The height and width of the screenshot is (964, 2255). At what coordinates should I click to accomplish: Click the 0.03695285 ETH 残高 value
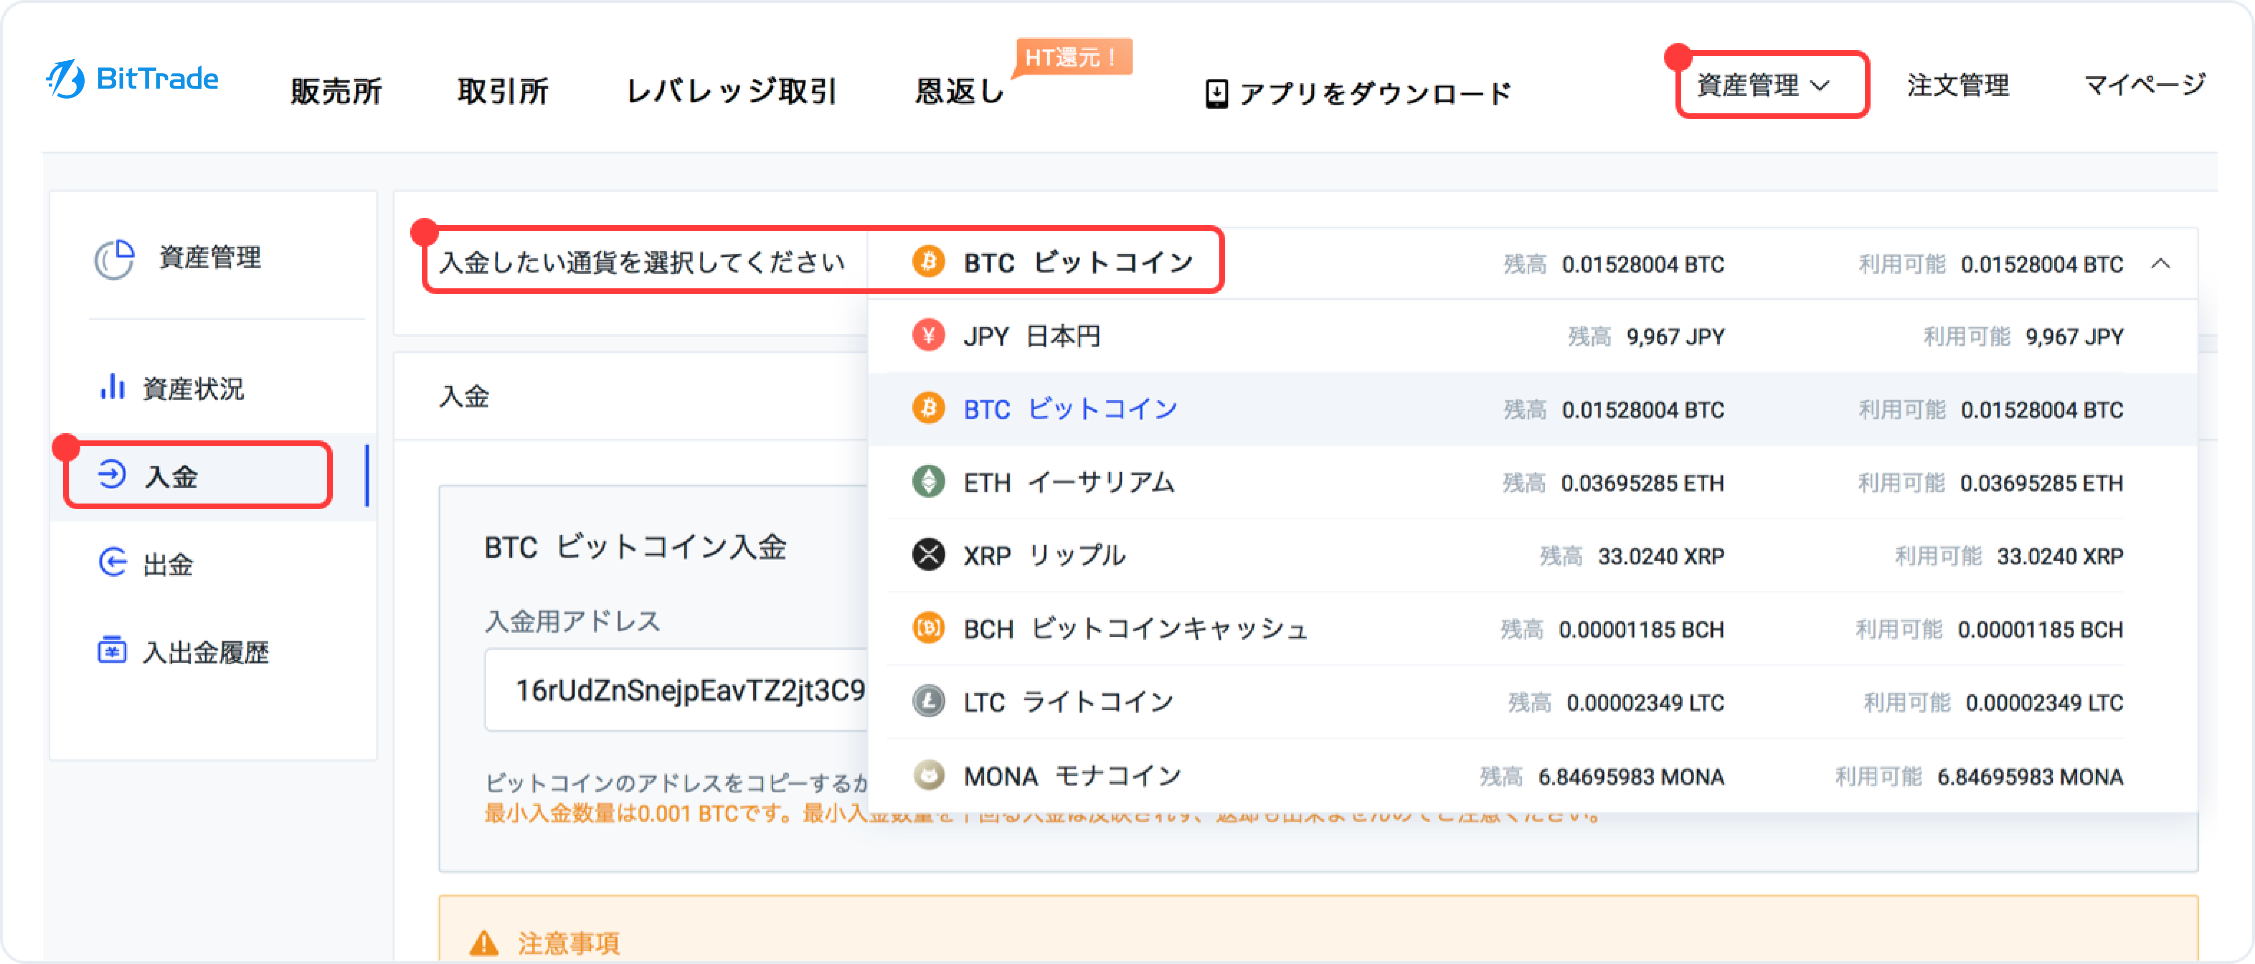[x=1642, y=482]
